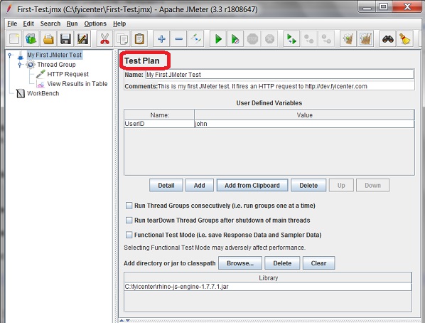Enable Run Thread Groups consecutively checkbox
425x323 pixels.
129,206
